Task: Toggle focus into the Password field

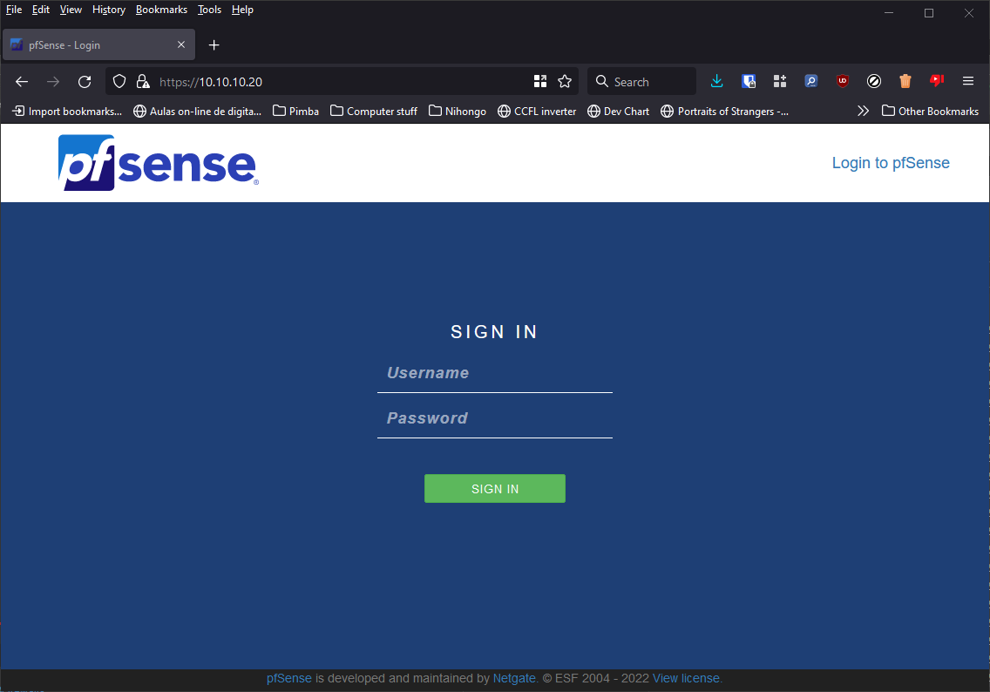Action: (x=494, y=418)
